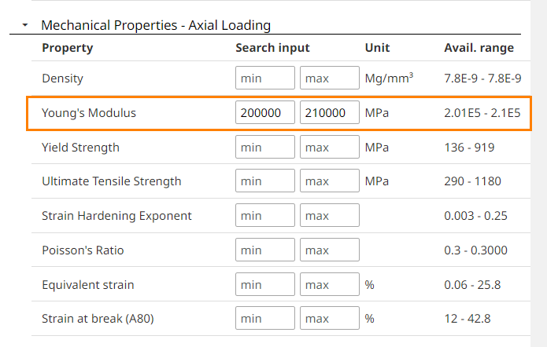Focus the Poisson's Ratio max input
The image size is (547, 347).
pos(330,250)
